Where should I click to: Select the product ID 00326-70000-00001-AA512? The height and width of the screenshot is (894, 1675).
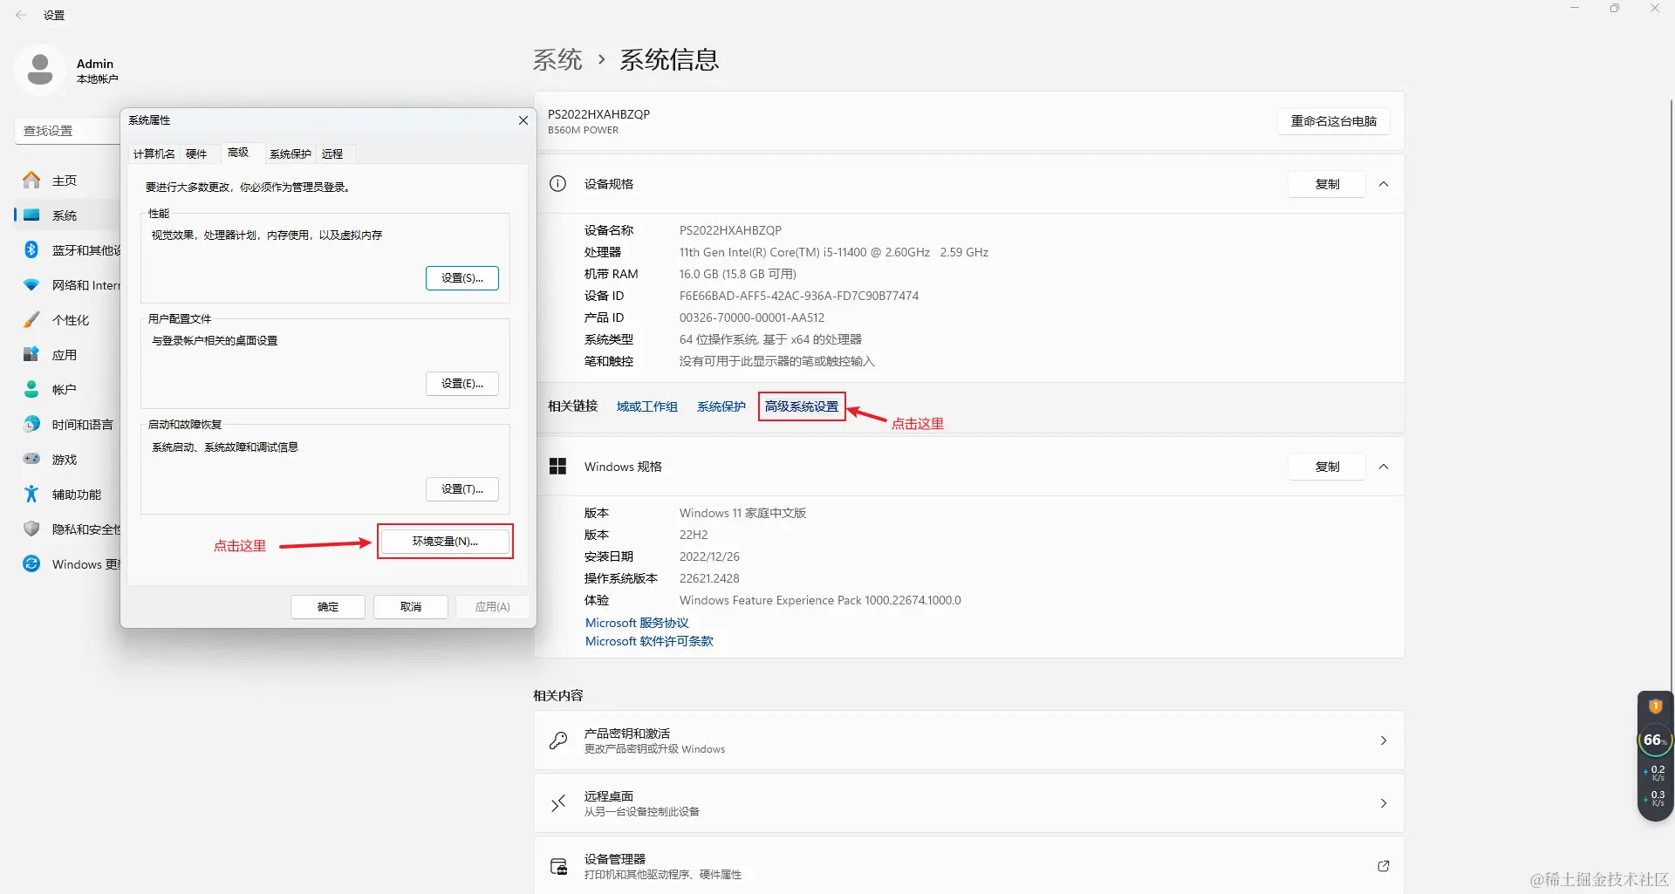click(x=752, y=317)
